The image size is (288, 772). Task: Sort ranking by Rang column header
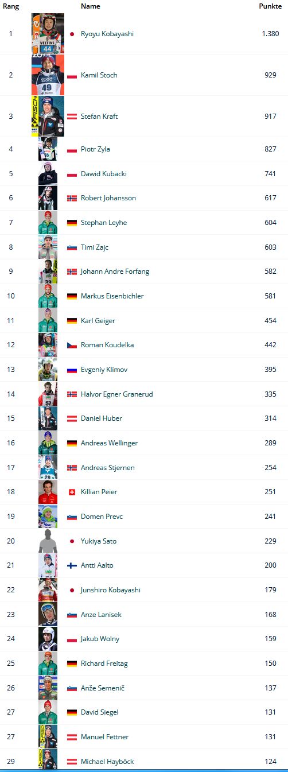(11, 6)
